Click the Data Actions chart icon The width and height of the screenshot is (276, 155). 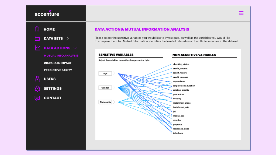[37, 48]
